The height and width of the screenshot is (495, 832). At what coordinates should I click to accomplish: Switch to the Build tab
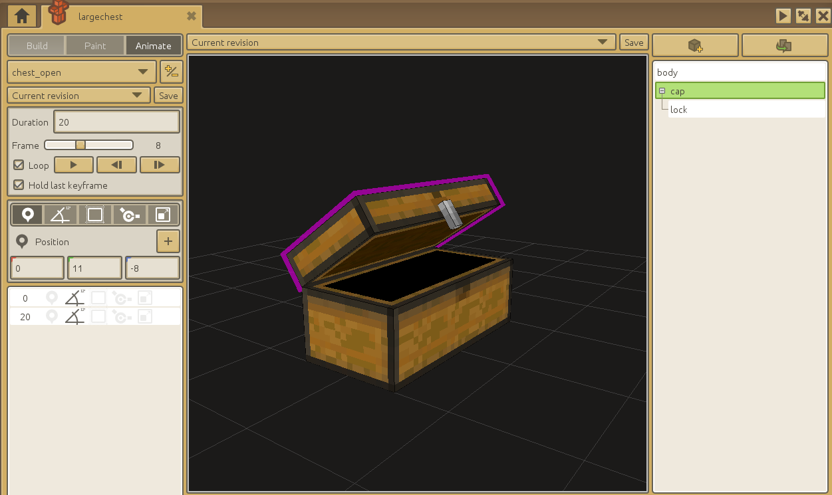pos(37,46)
